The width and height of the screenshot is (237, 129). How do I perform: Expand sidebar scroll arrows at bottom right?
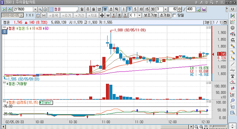(232, 126)
